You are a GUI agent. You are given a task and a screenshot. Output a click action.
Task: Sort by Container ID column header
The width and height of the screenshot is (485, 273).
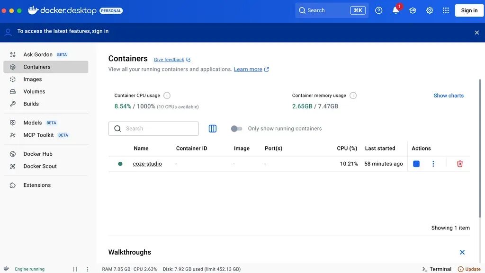point(192,148)
